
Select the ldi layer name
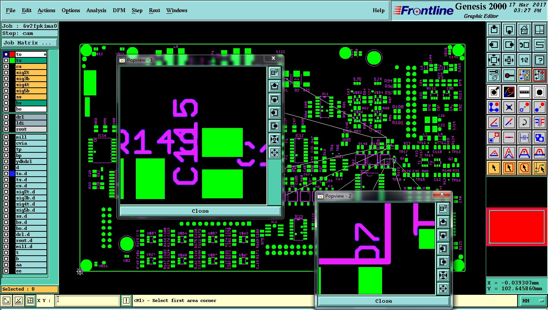(31, 123)
